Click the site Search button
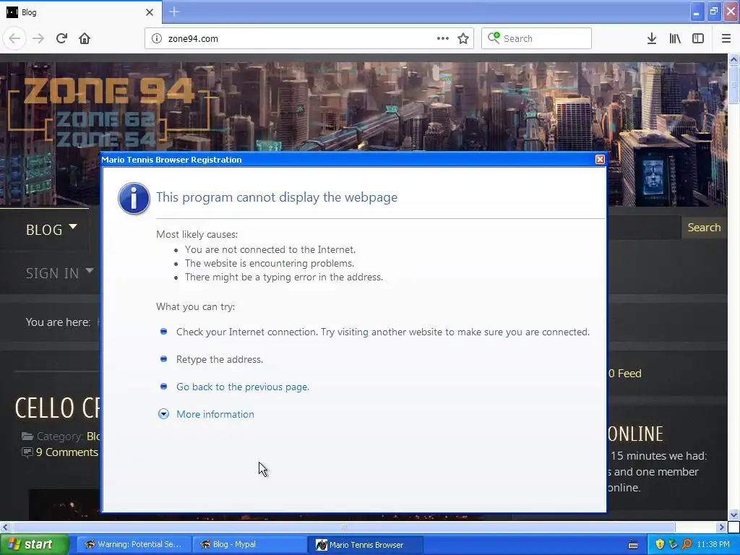This screenshot has height=555, width=740. pos(704,228)
